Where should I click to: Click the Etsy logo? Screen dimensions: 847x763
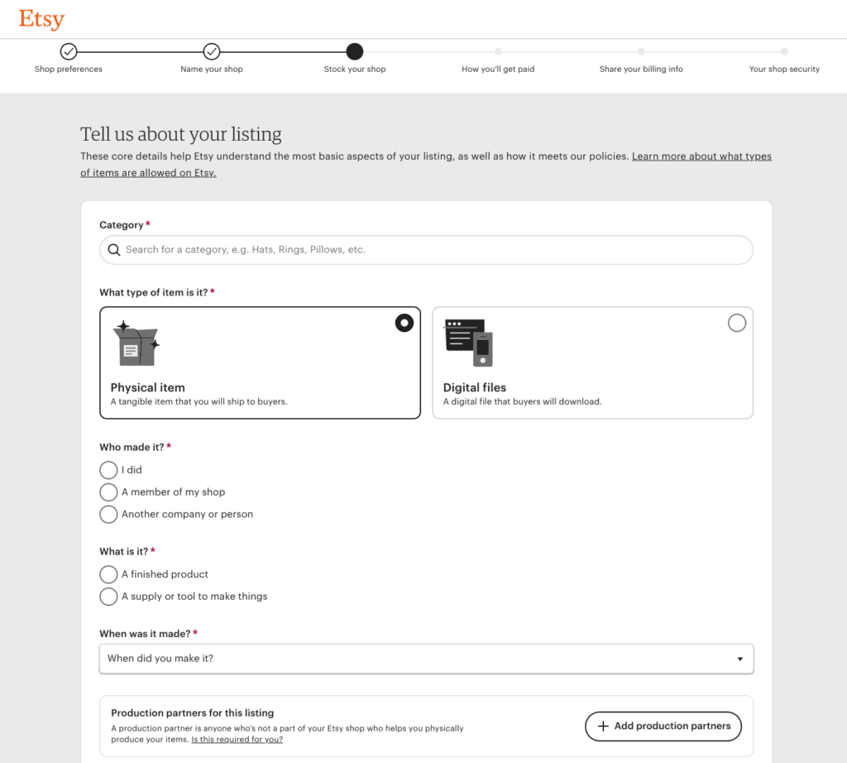click(41, 19)
